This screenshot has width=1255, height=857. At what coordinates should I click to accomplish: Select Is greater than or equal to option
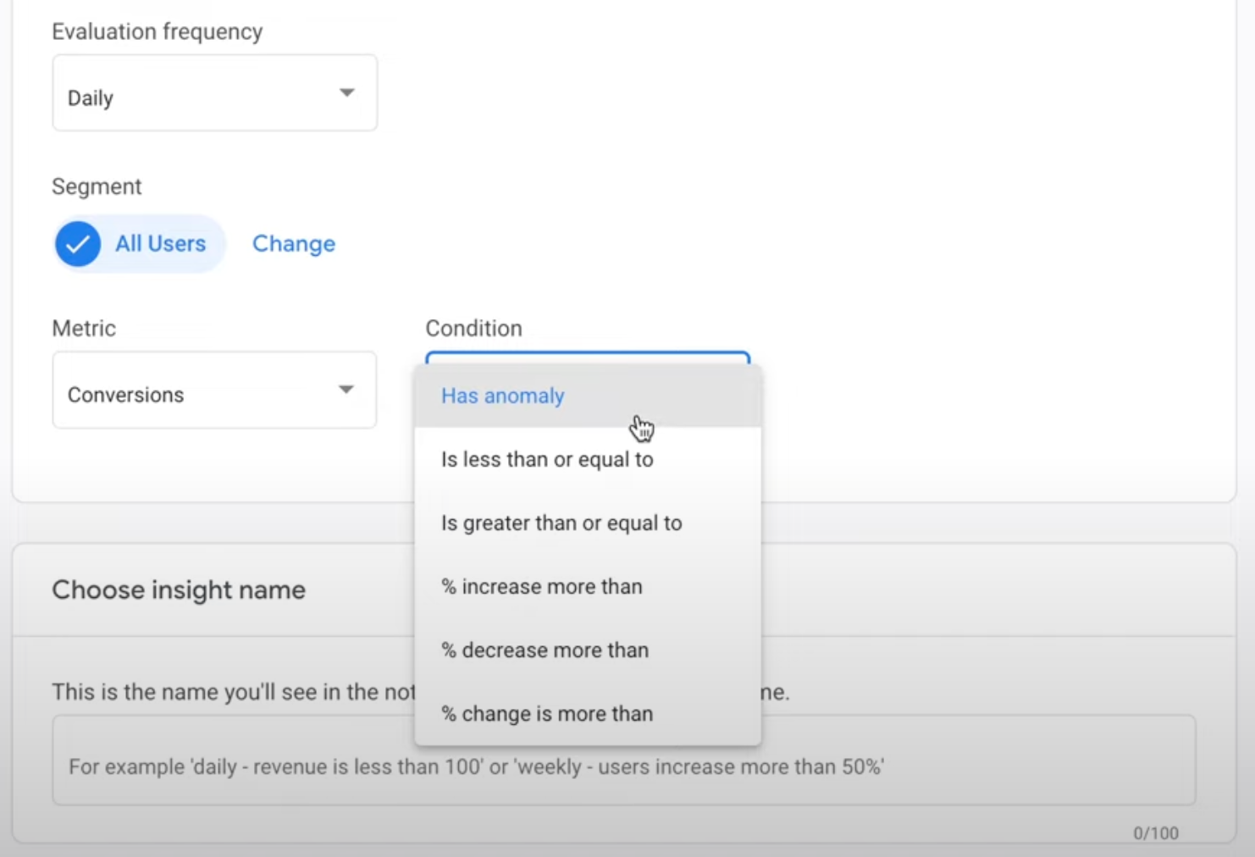[561, 522]
